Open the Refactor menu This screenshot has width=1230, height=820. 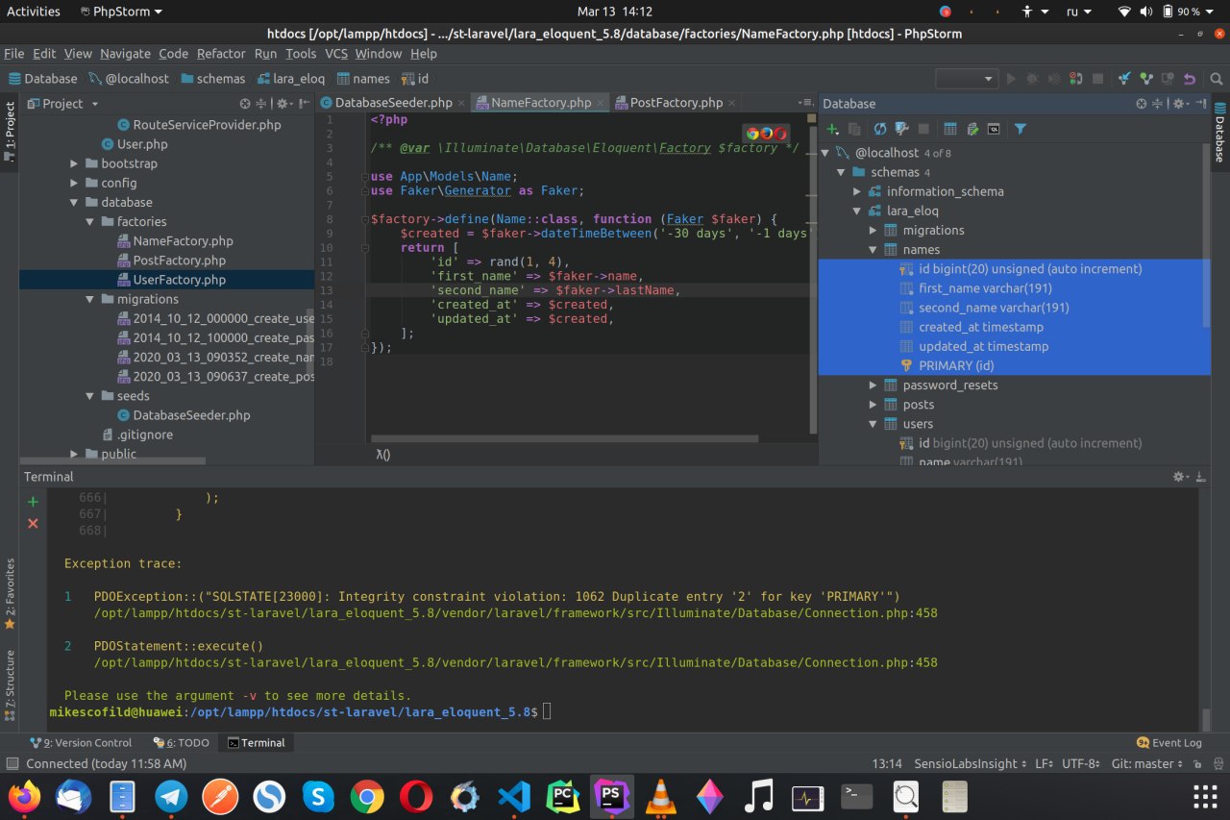pyautogui.click(x=221, y=54)
